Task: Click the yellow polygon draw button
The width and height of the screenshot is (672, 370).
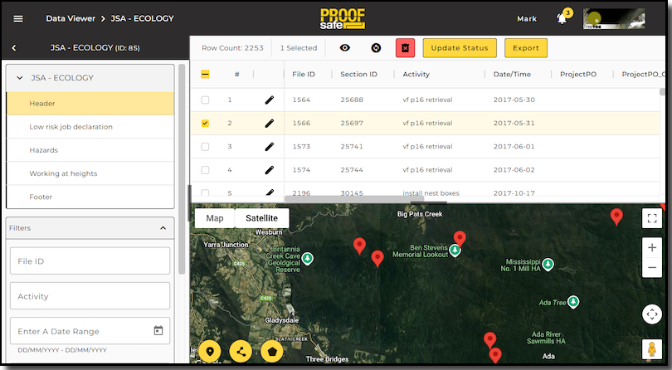Action: [x=271, y=351]
